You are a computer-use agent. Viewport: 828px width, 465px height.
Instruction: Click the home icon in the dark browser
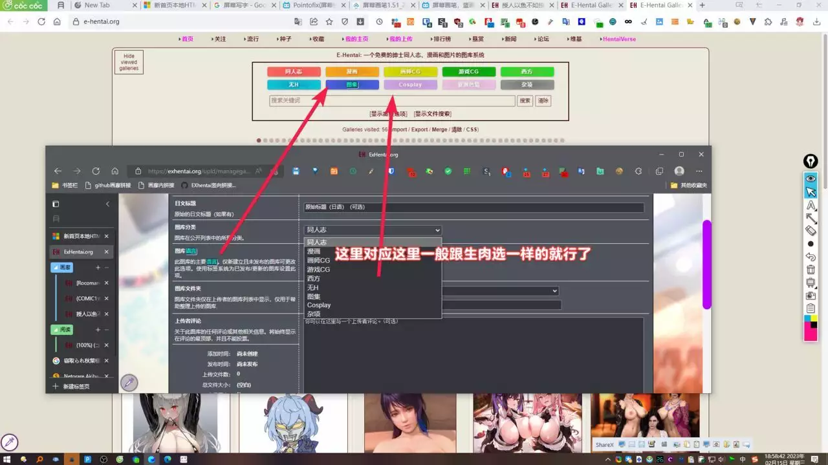114,171
